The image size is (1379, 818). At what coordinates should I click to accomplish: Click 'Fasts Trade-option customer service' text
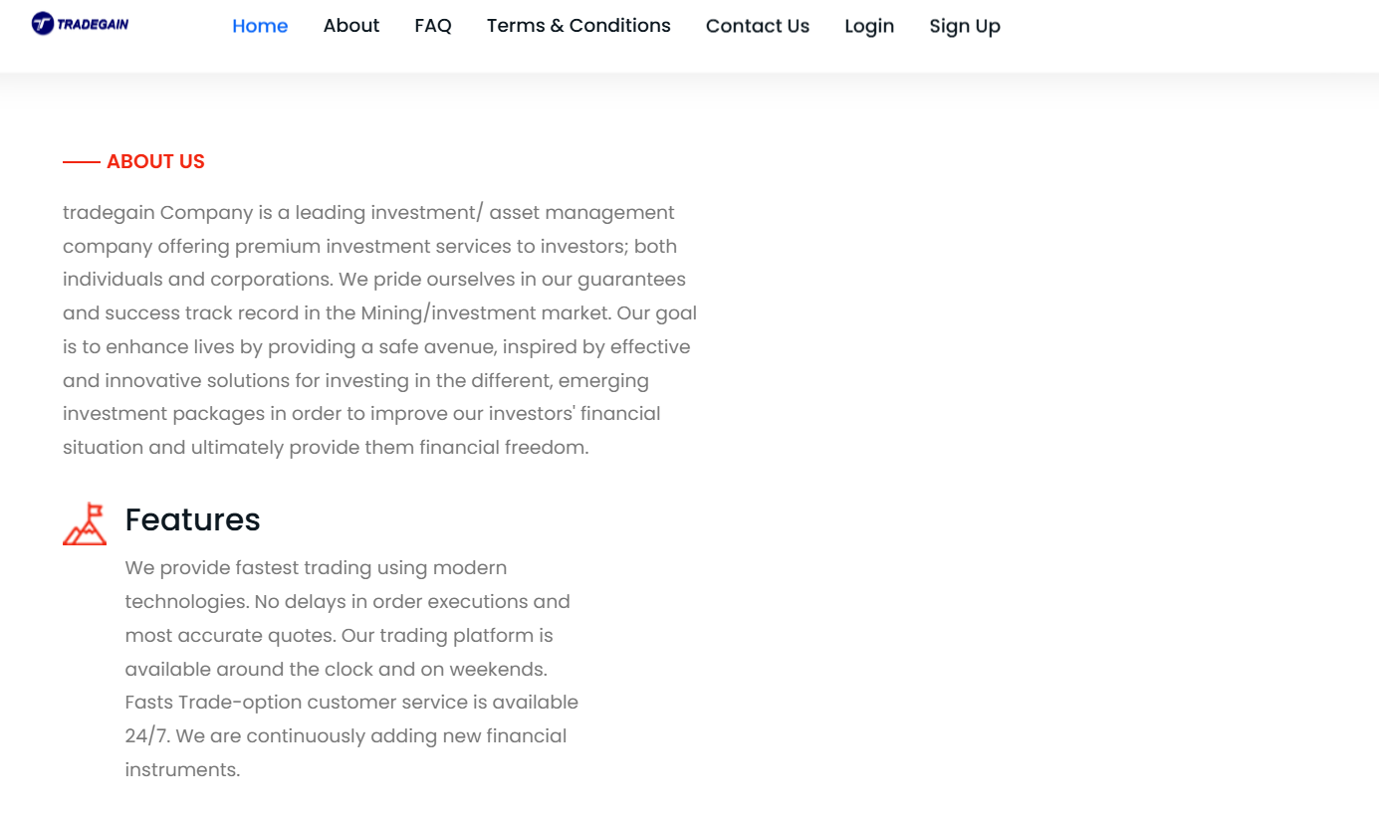297,702
